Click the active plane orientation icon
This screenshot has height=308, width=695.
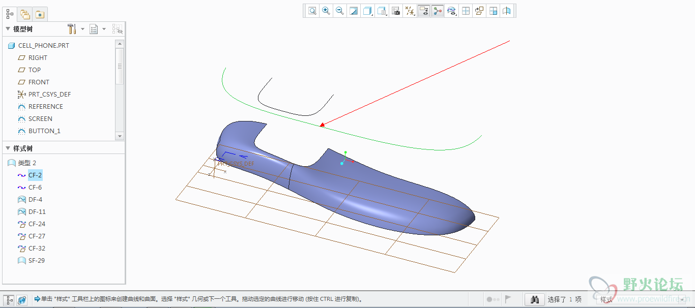pyautogui.click(x=479, y=11)
